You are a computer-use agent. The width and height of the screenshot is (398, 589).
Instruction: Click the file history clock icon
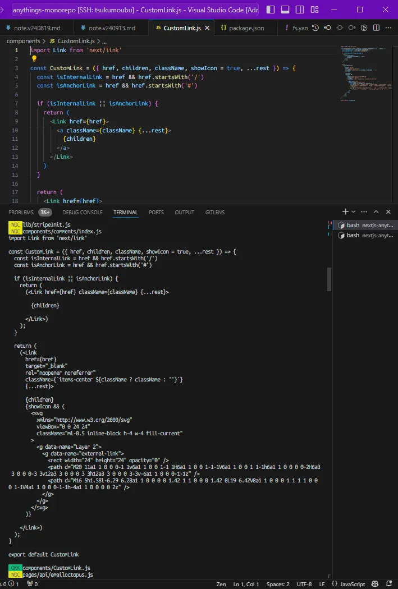[315, 28]
